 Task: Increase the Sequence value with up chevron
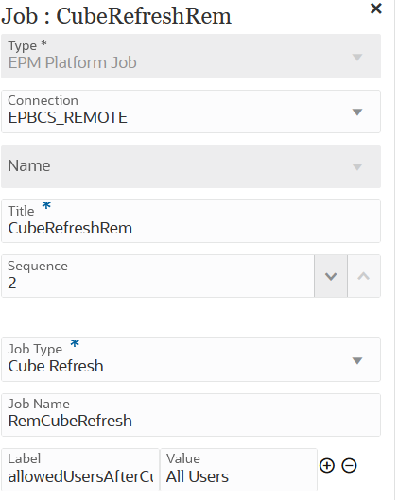(364, 276)
